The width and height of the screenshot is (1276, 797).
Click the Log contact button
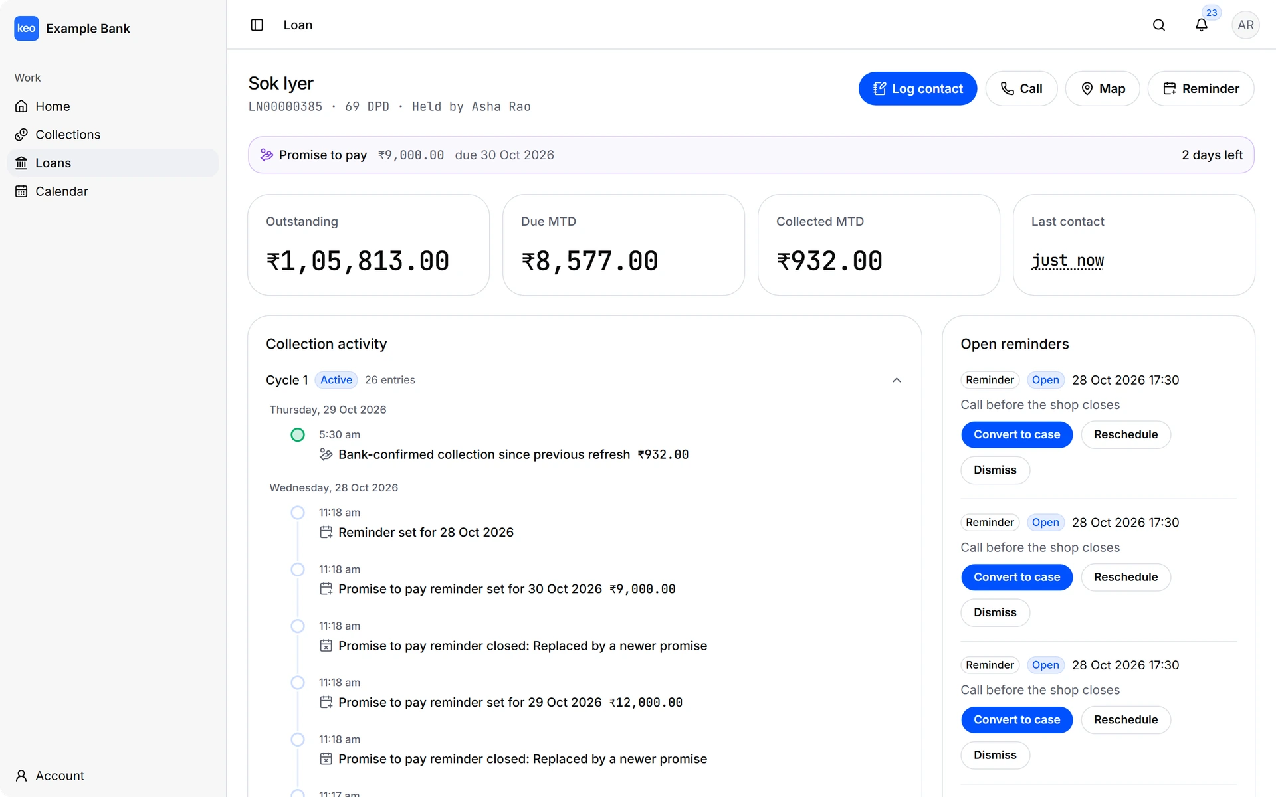click(x=918, y=88)
